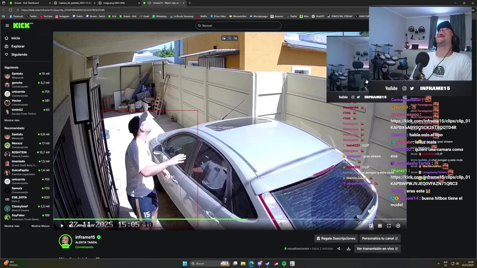Expand Mostrar más under Recomendado
Screen dimensions: 477x268
click(12, 226)
